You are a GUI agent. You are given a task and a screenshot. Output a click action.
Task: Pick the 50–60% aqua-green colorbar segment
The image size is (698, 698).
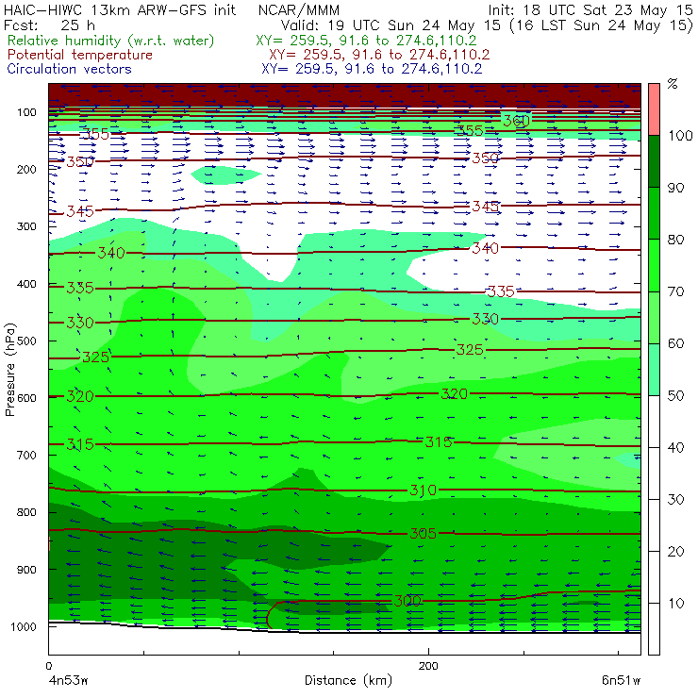[x=654, y=370]
